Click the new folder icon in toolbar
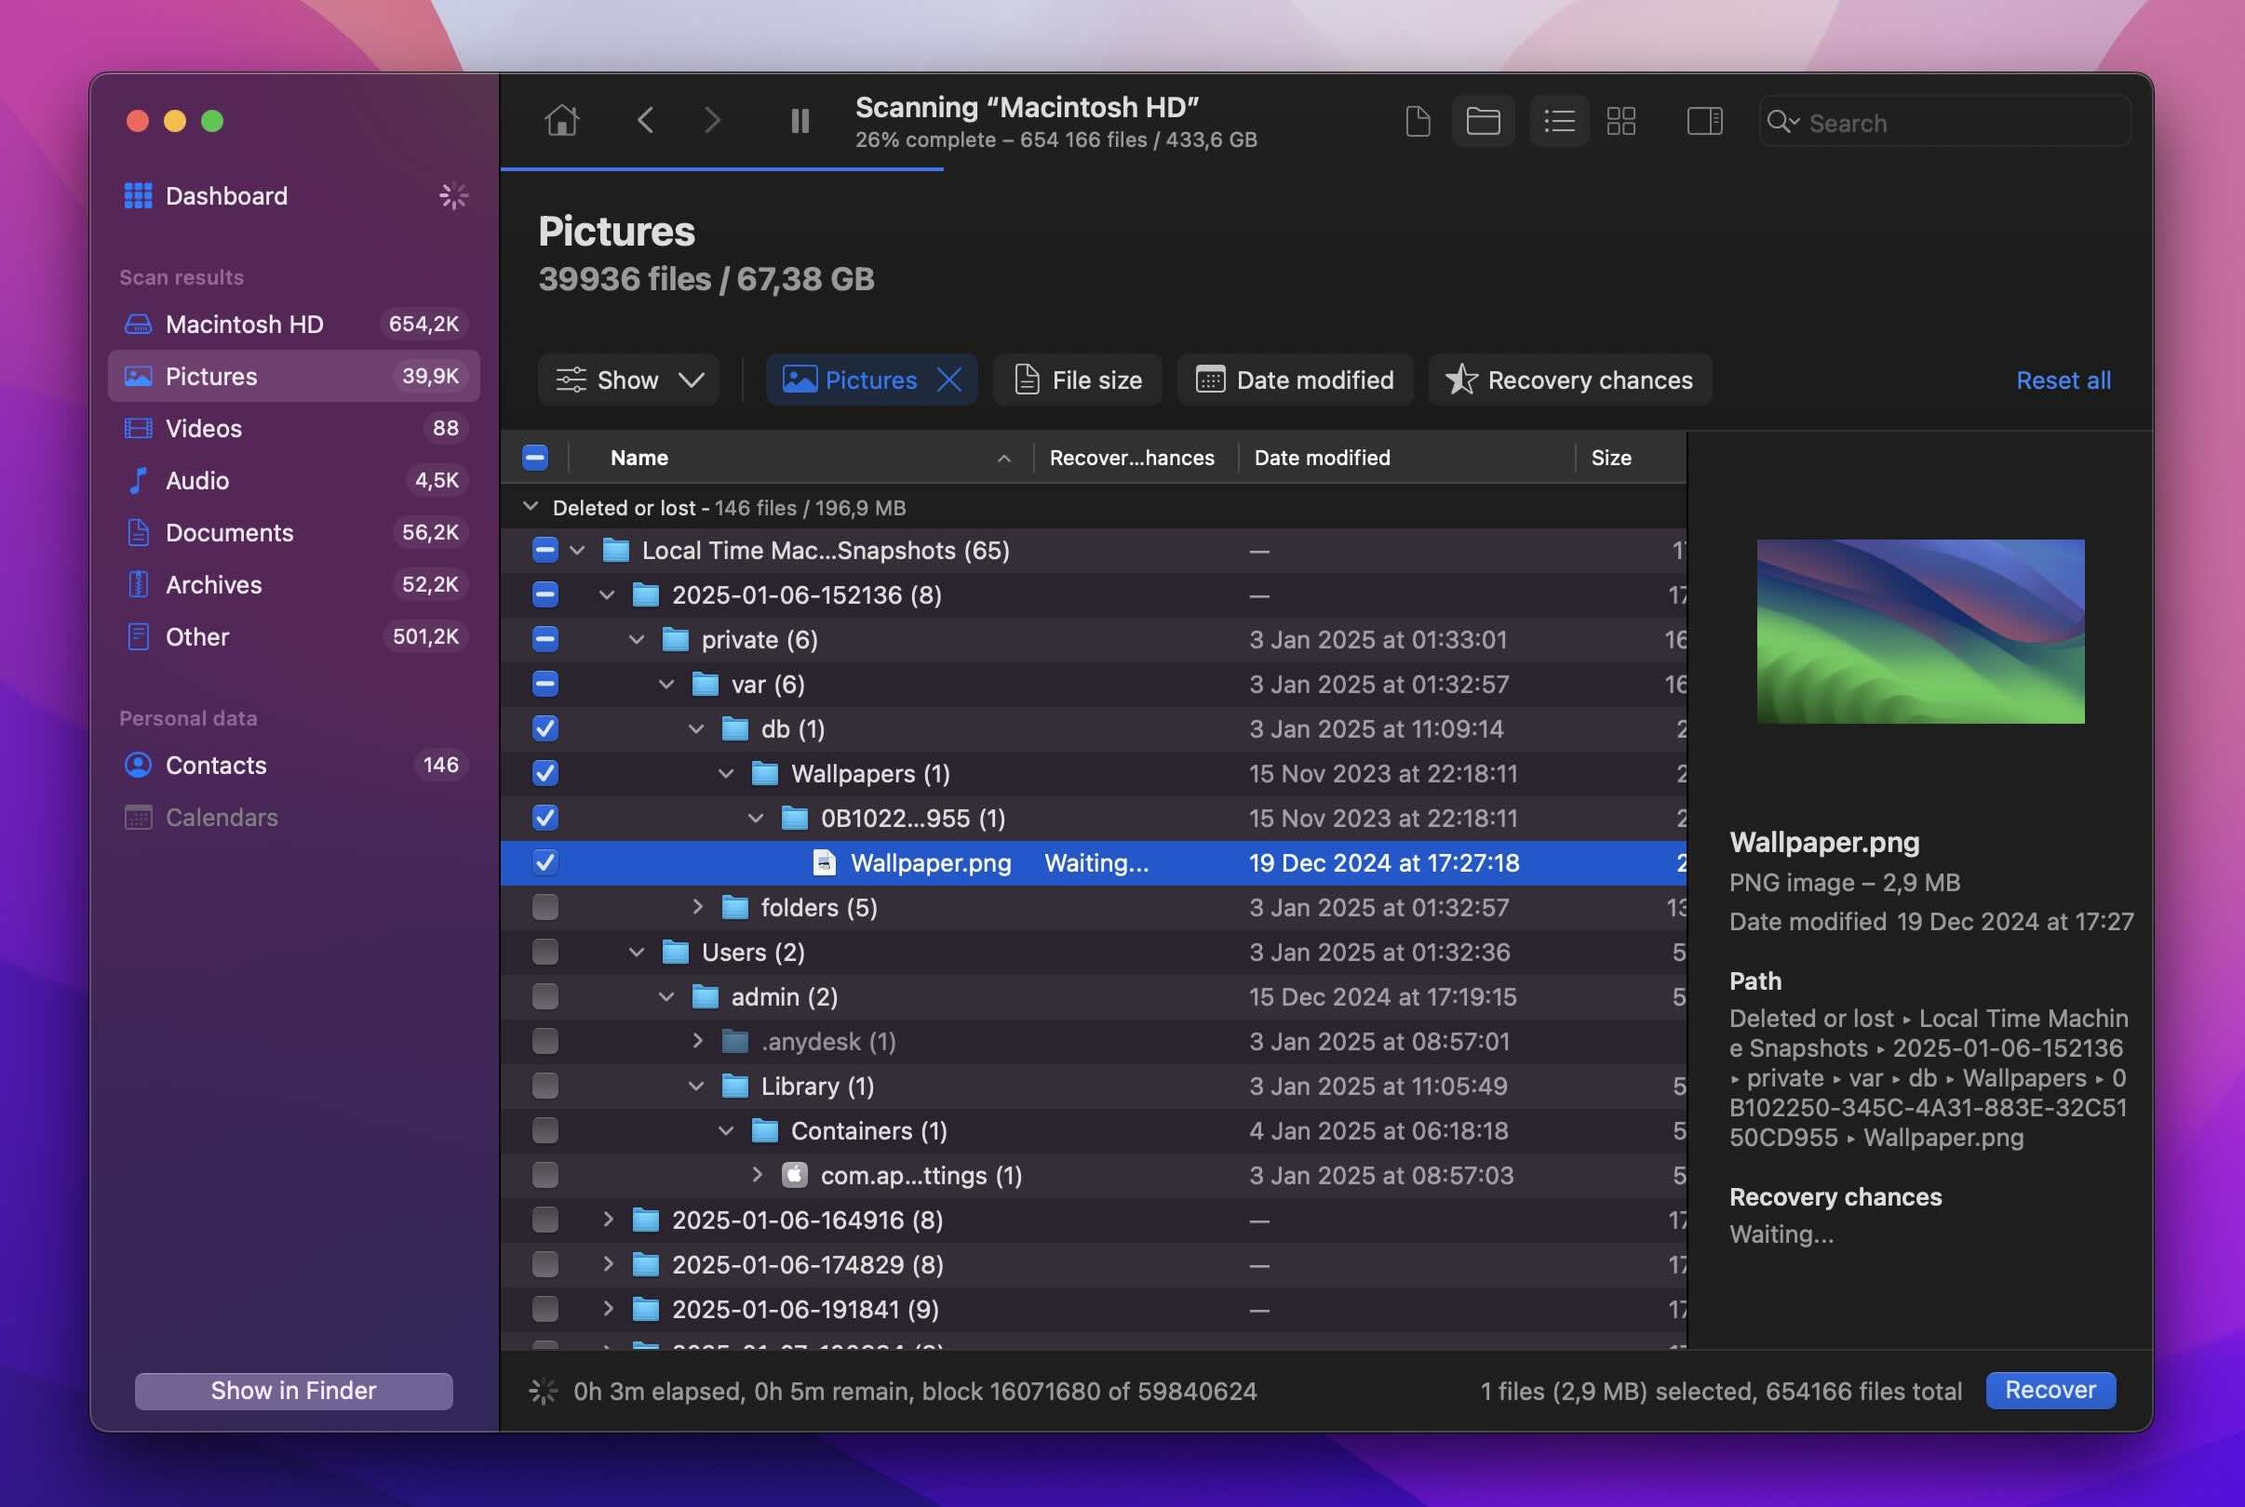This screenshot has height=1507, width=2245. (1479, 118)
